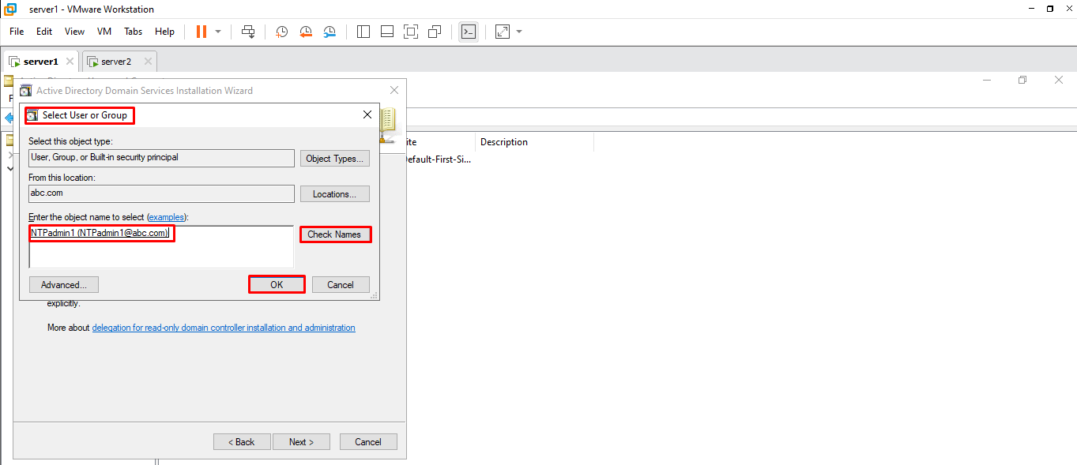Screen dimensions: 1077x465
Task: Click the stretch guest display icon
Action: point(503,32)
